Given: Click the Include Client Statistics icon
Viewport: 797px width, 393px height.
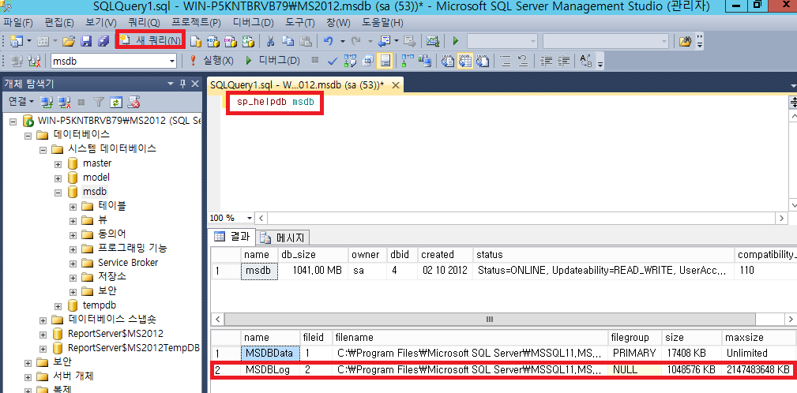Looking at the screenshot, I should pyautogui.click(x=424, y=61).
